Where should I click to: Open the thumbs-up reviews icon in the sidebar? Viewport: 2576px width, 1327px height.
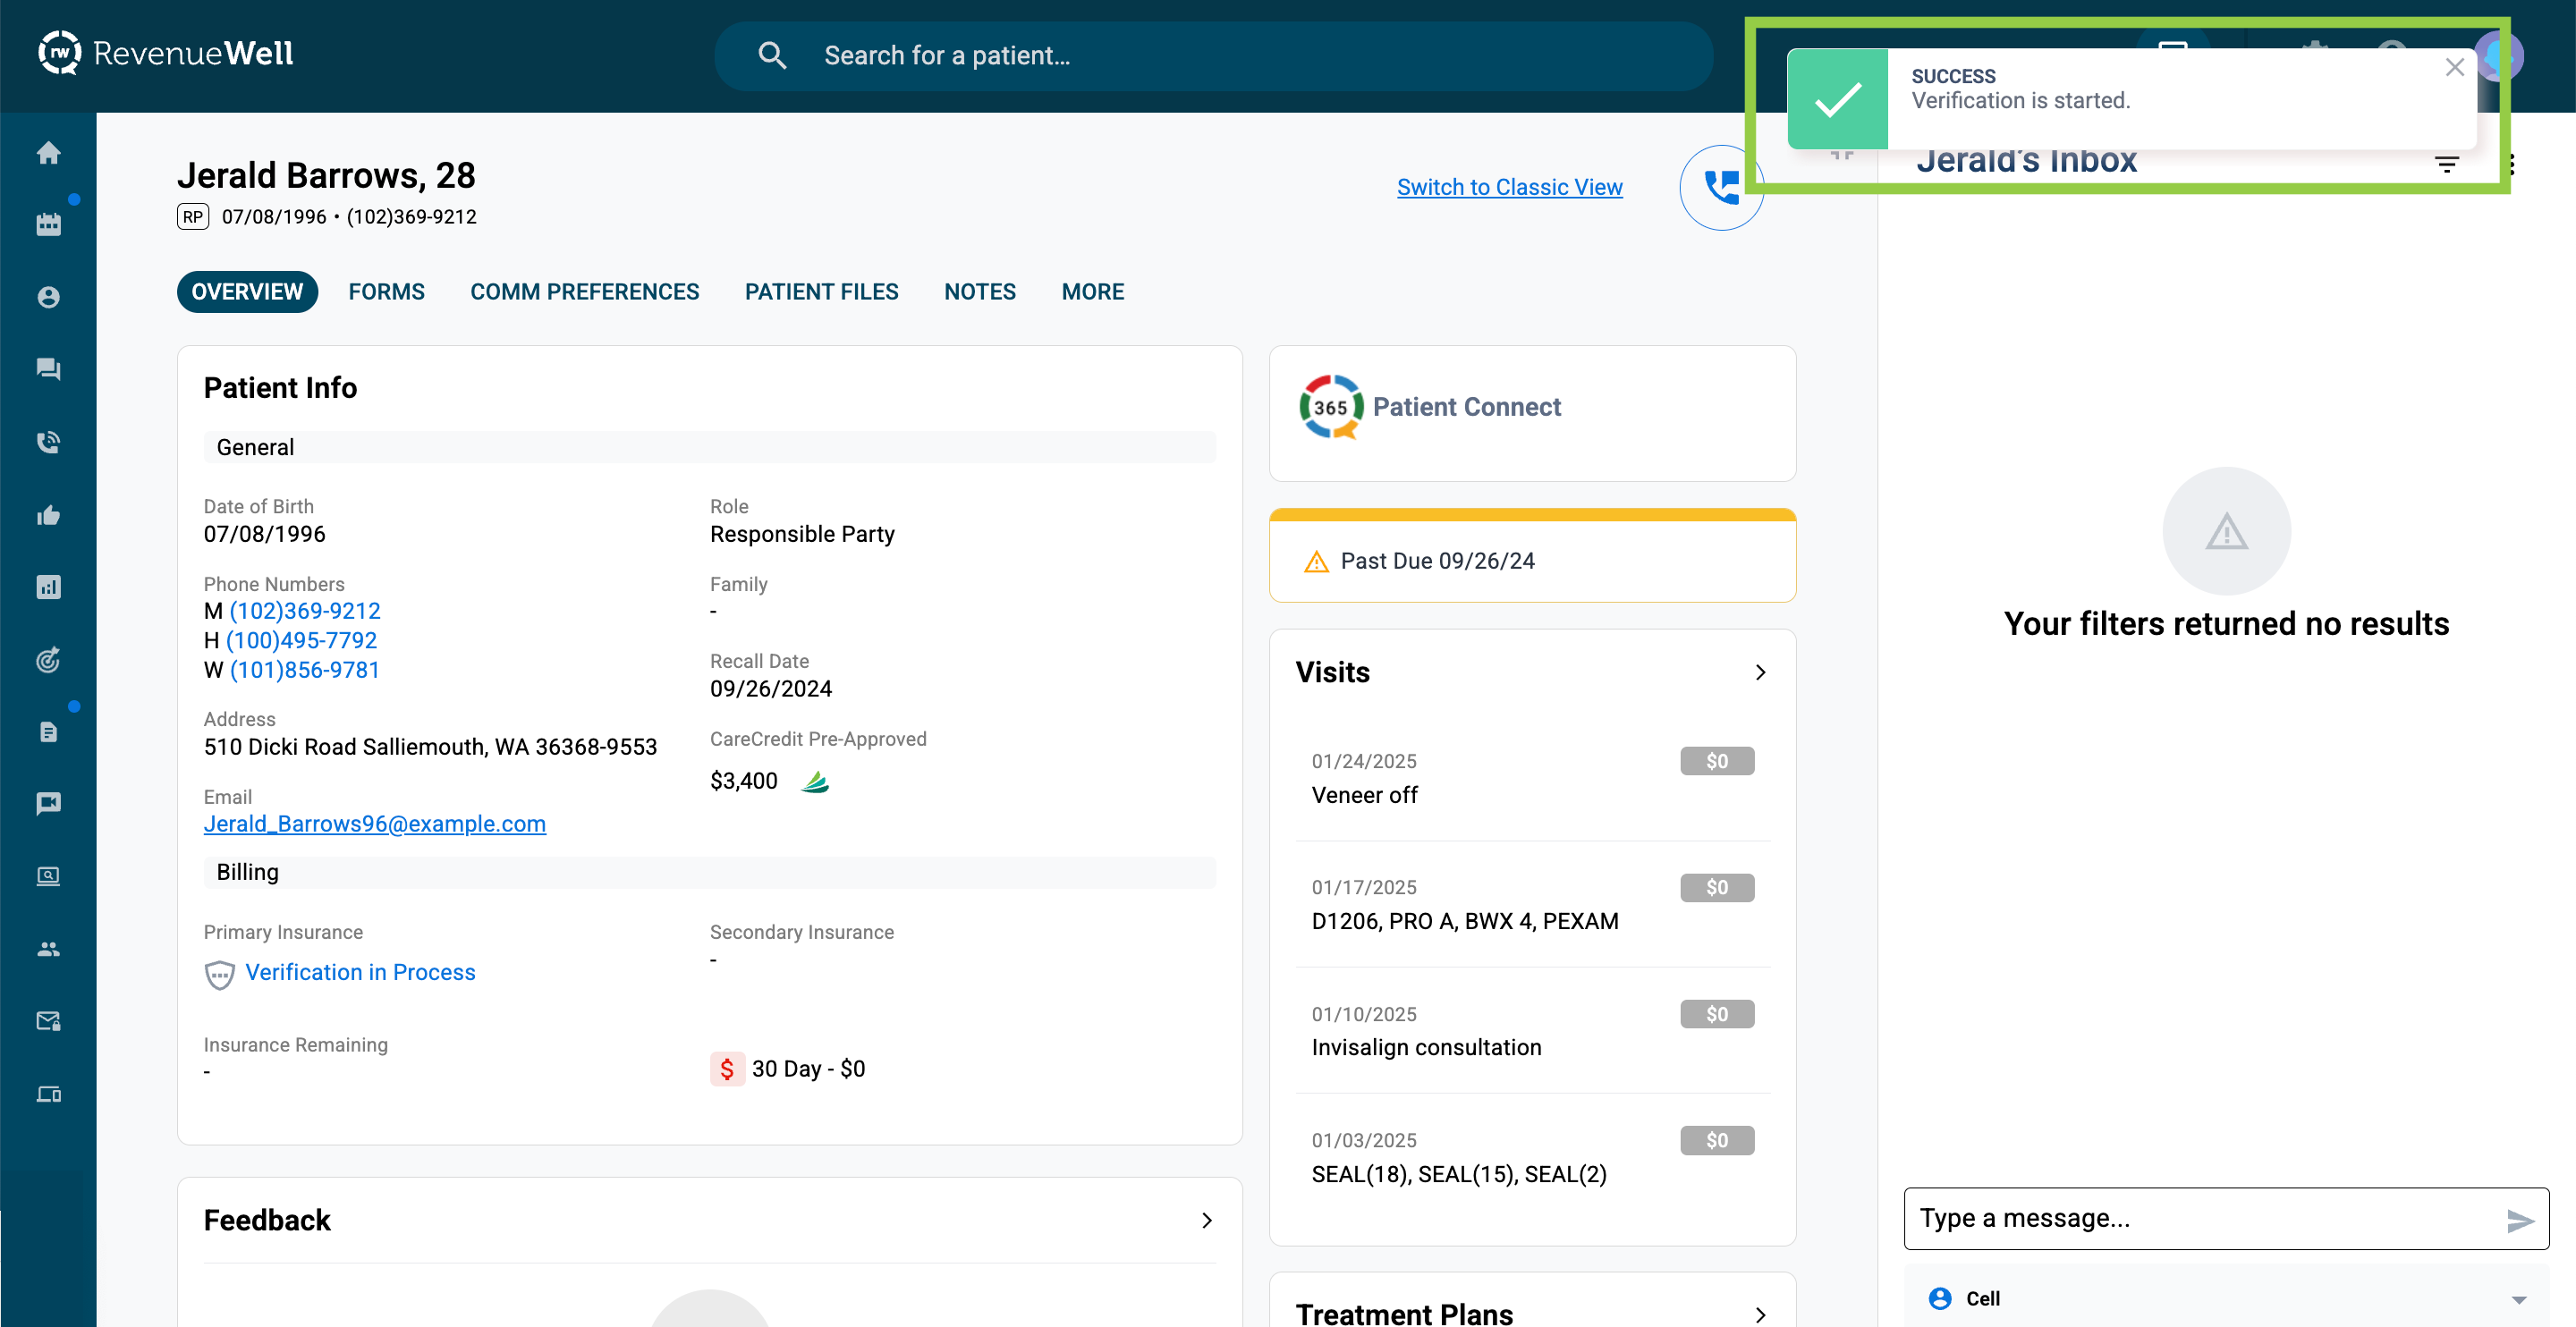[x=48, y=515]
